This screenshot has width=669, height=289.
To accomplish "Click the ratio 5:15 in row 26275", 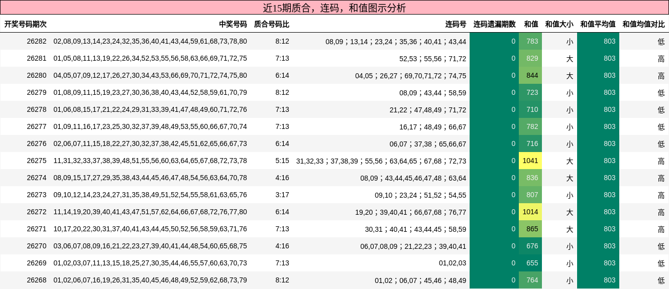I will point(282,161).
